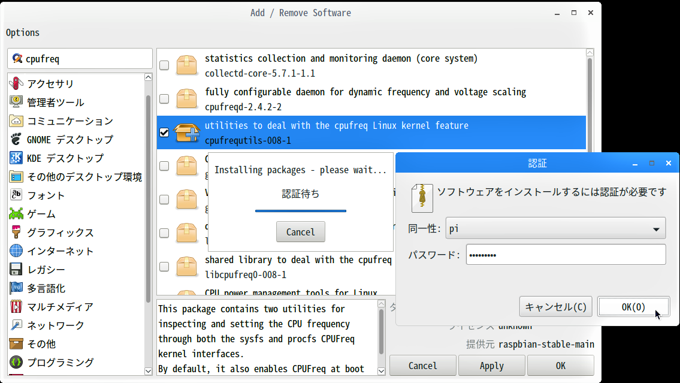Select the プログラミング category
The image size is (680, 383).
[60, 363]
